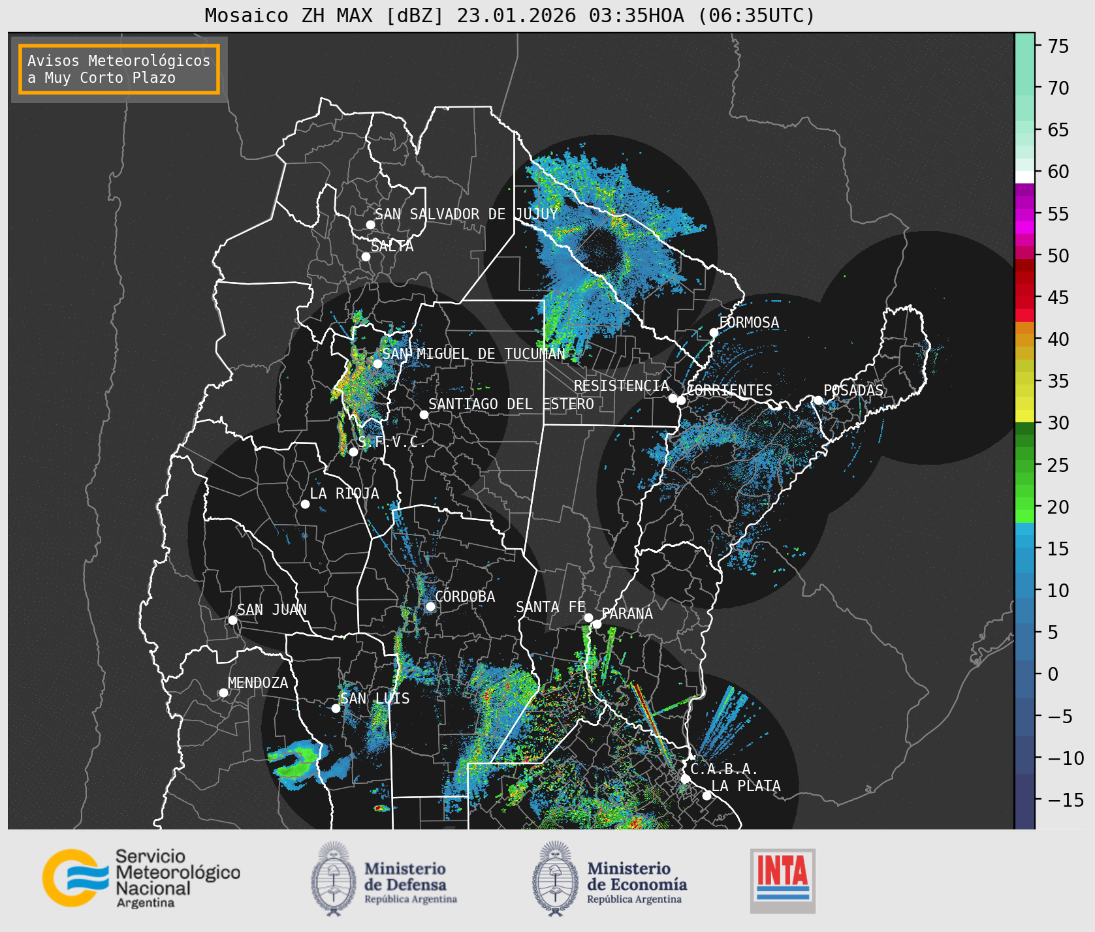Click the San Salvador de Jujuy city marker

click(370, 225)
